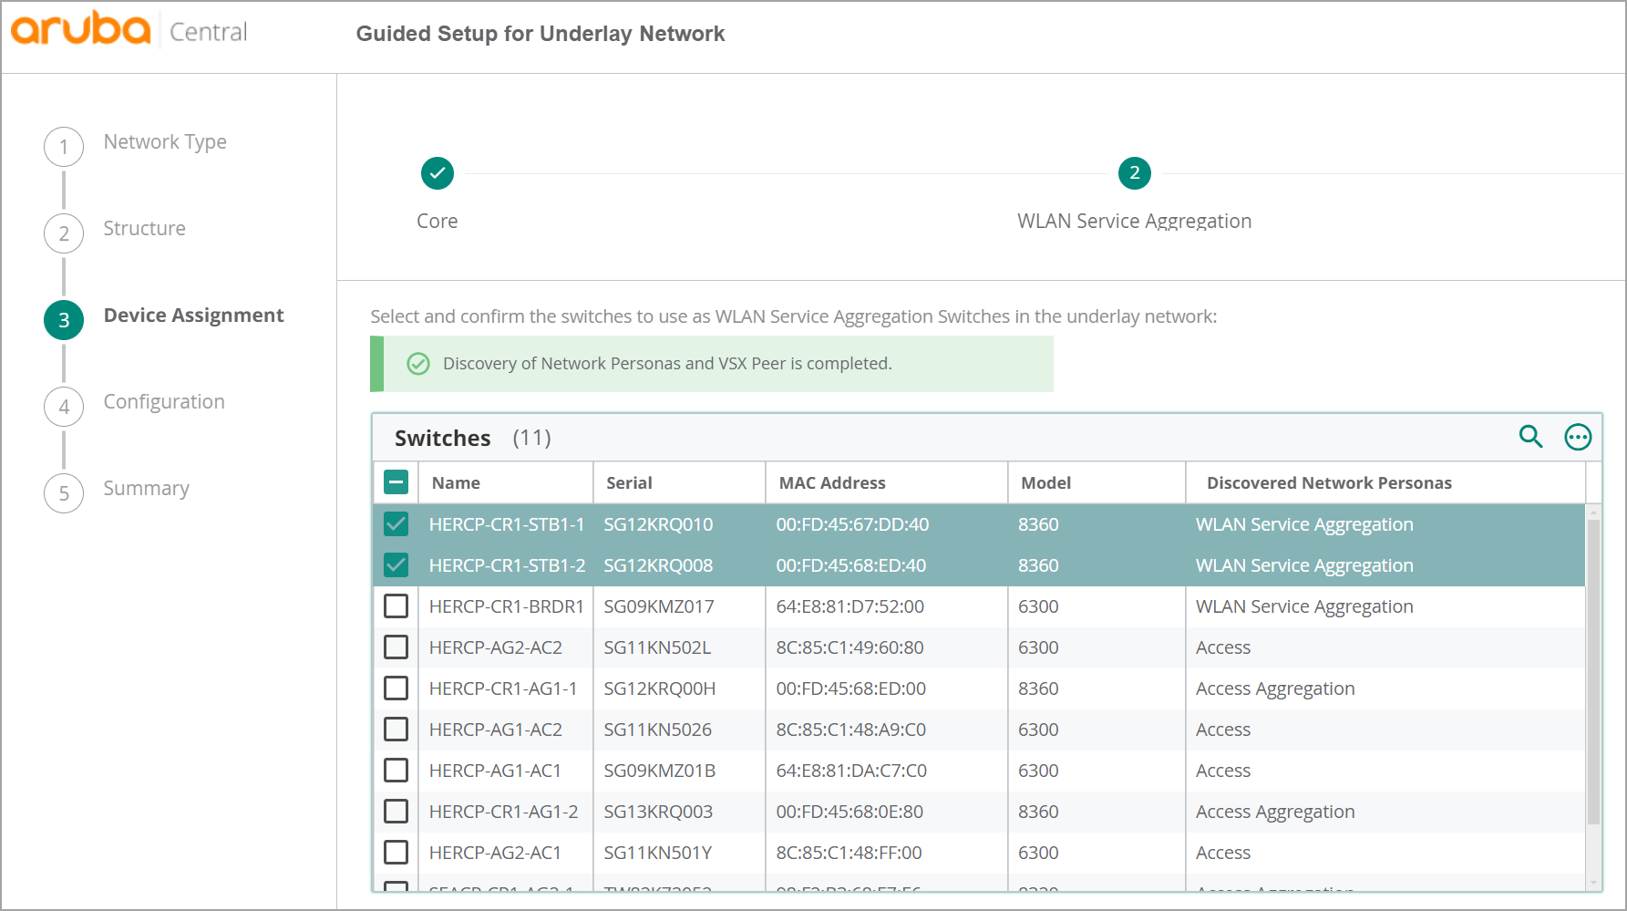Screen dimensions: 1627x911
Task: Sort by the MAC Address column header
Action: (x=832, y=482)
